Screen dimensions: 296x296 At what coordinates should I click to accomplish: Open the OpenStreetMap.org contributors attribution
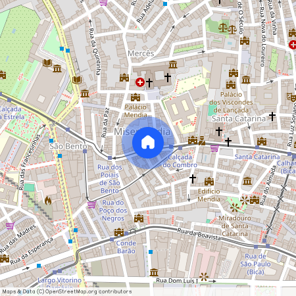pyautogui.click(x=88, y=291)
